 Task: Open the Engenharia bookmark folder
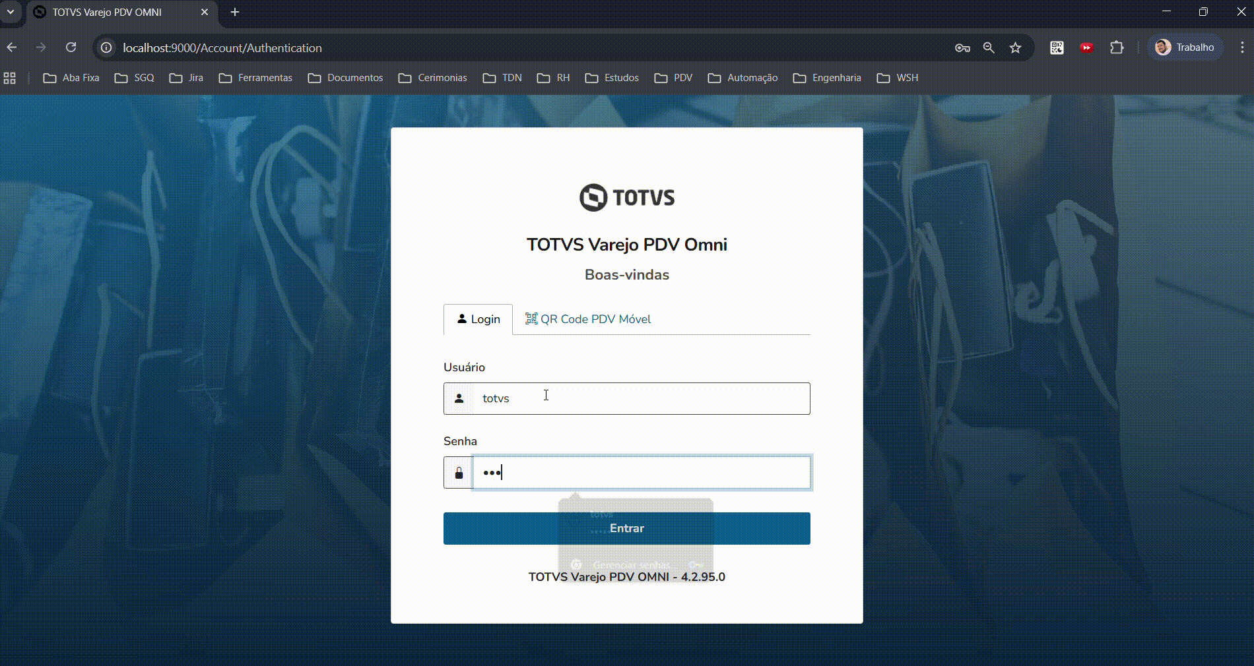click(827, 78)
